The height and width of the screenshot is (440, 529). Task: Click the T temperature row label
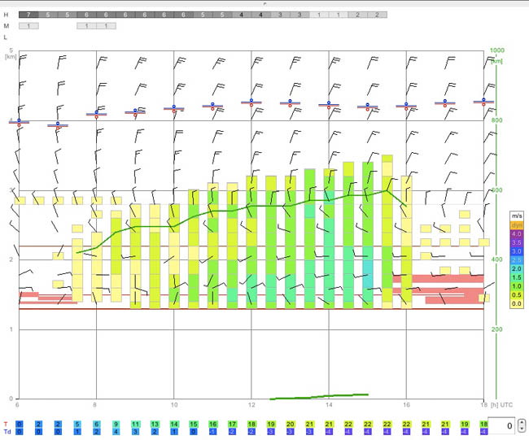point(6,425)
